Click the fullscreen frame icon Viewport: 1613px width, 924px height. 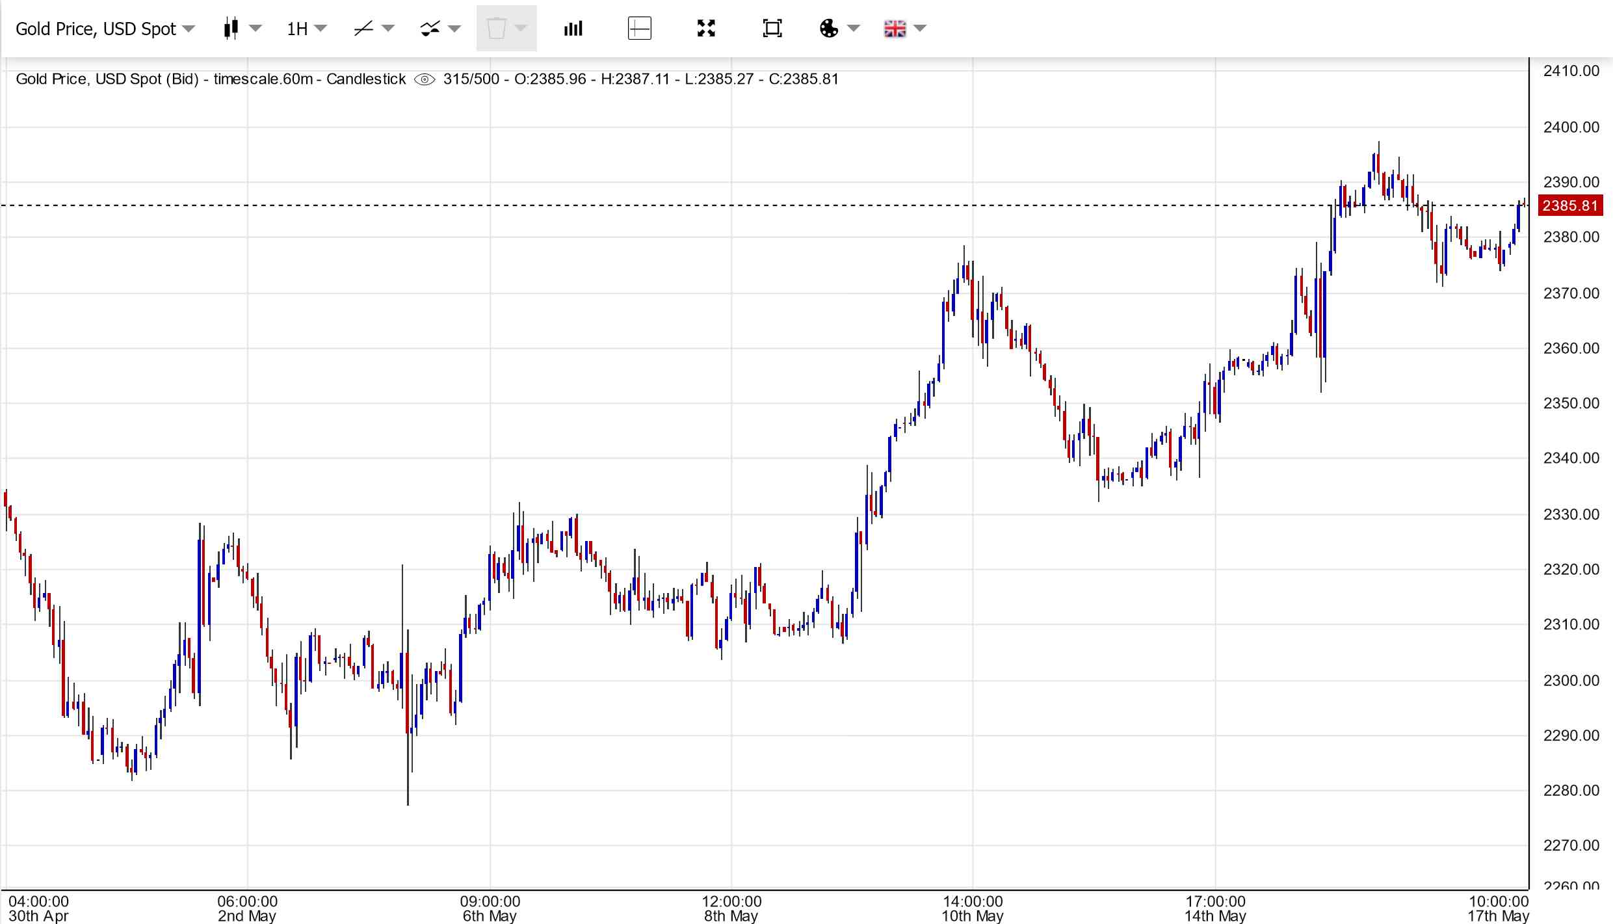tap(772, 29)
